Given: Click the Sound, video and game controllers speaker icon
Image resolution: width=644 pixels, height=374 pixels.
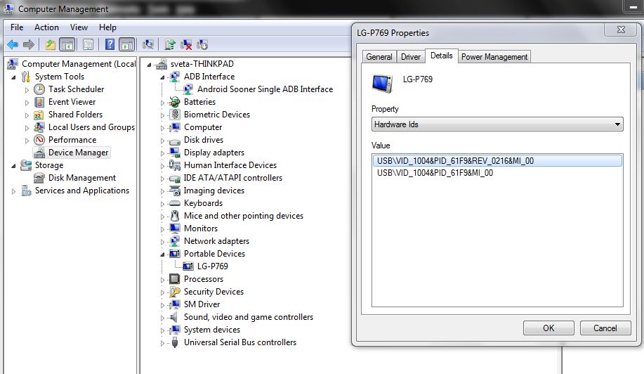Looking at the screenshot, I should click(x=174, y=317).
